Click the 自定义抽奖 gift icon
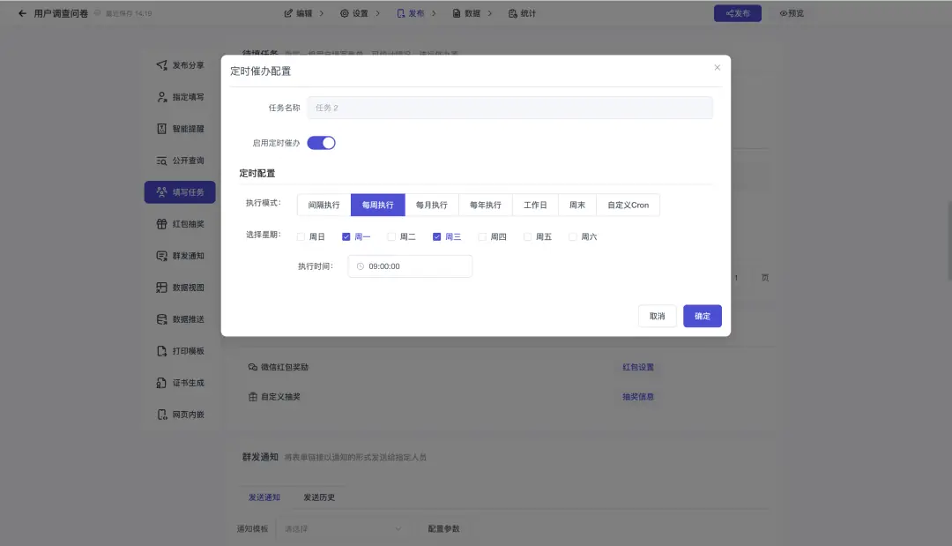The image size is (952, 546). pyautogui.click(x=253, y=397)
